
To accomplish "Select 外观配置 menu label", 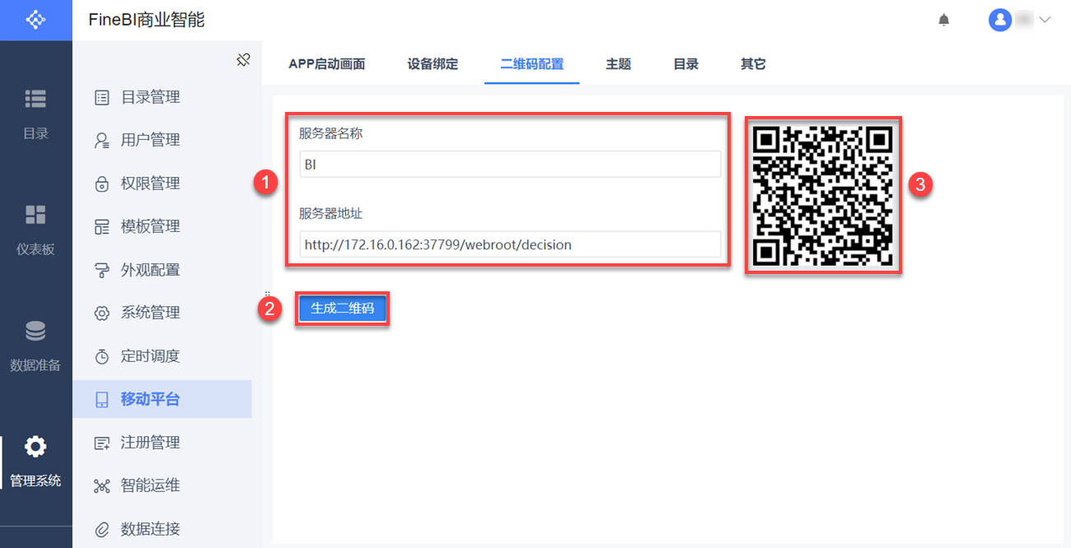I will coord(151,270).
